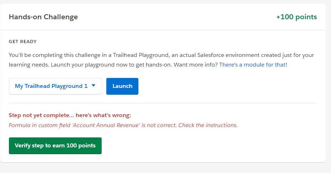Click the green +100 points label
331x173 pixels.
(x=296, y=17)
